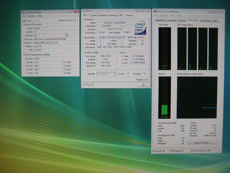Select the CPU tab in CPU-Z

pyautogui.click(x=85, y=15)
